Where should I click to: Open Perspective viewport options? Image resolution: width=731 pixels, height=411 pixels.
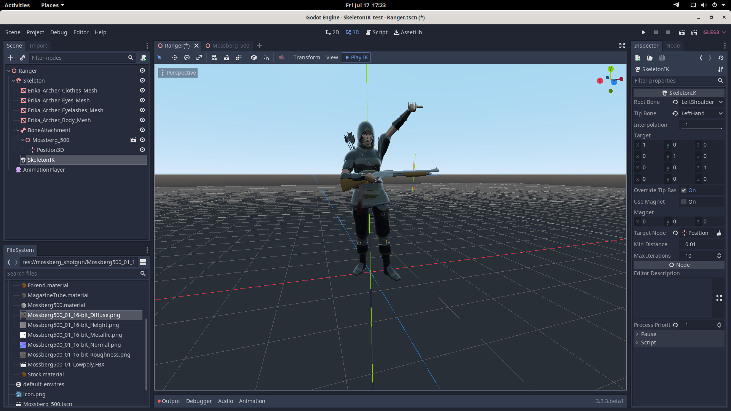click(x=178, y=73)
